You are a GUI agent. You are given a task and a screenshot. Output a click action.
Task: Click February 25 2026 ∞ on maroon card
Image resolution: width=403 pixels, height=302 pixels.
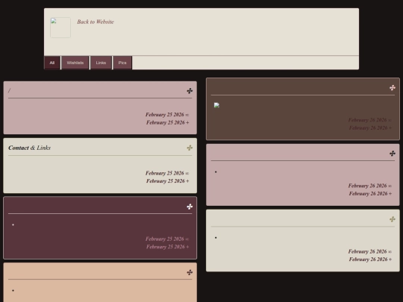(167, 239)
